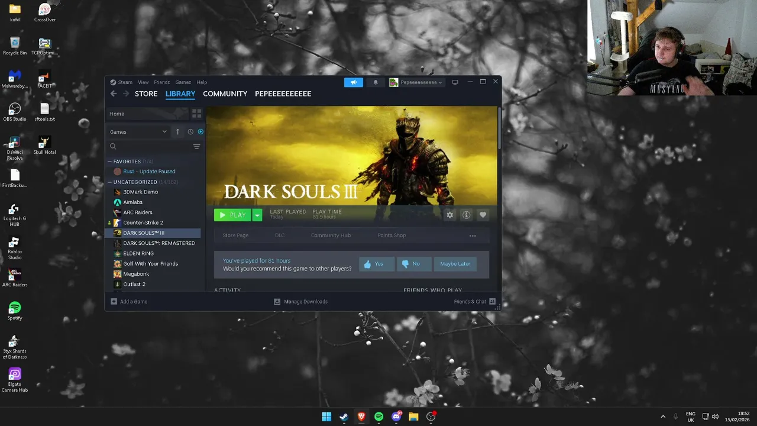Open Steam from the Windows taskbar
This screenshot has width=757, height=426.
(x=344, y=417)
